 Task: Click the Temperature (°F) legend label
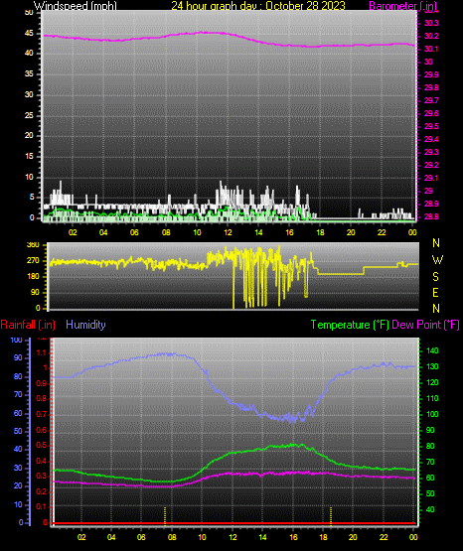[350, 325]
